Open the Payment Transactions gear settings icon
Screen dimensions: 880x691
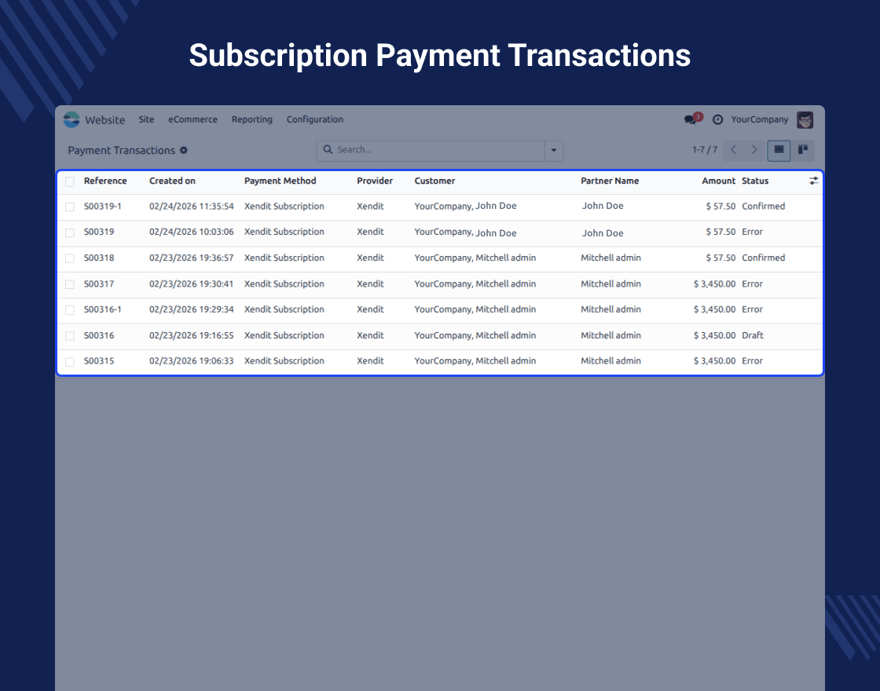(x=184, y=150)
